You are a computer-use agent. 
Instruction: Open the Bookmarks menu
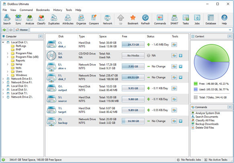(43, 10)
